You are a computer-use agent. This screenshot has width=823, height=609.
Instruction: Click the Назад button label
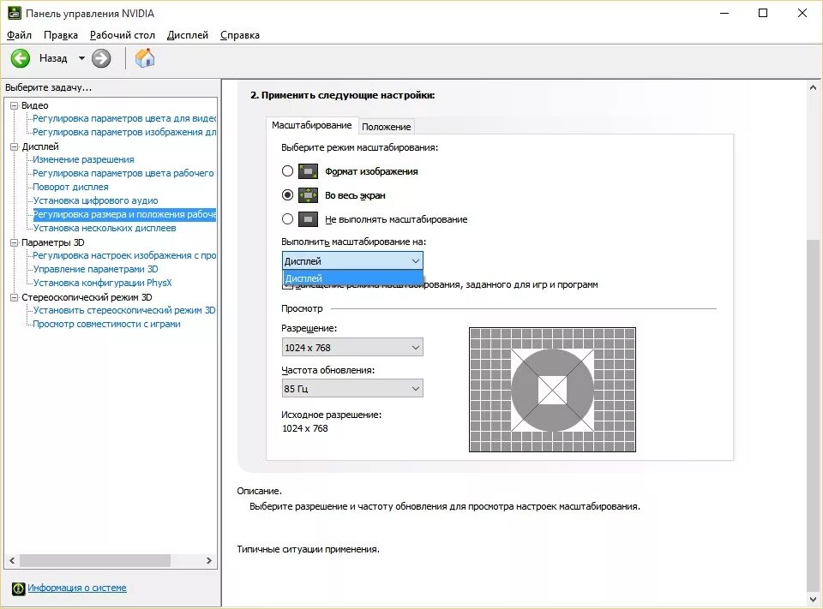pos(53,58)
